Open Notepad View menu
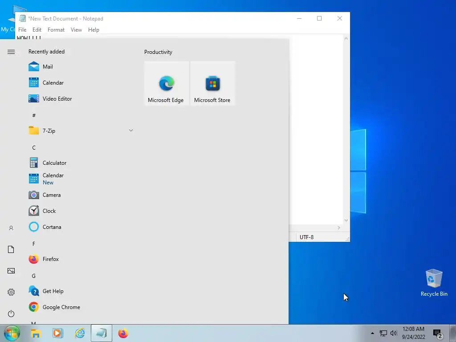Screen dimensions: 456x342 point(76,30)
